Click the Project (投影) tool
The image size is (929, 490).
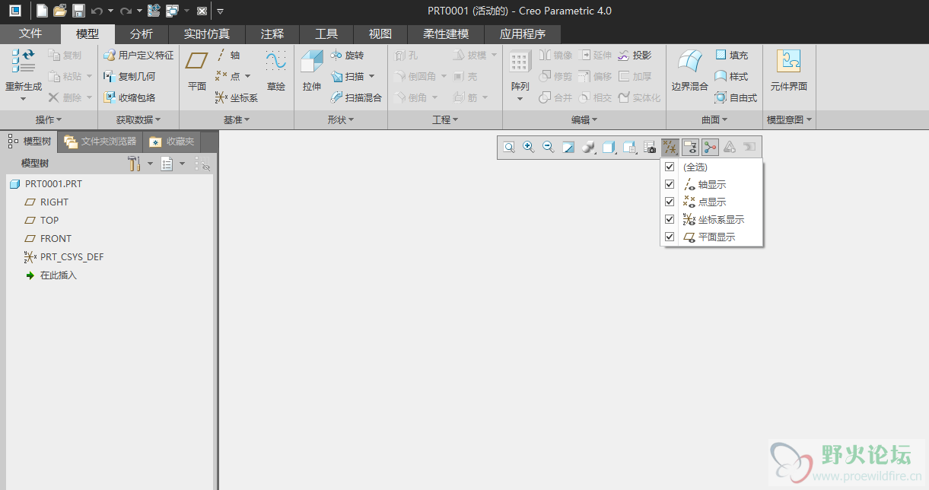(x=635, y=56)
